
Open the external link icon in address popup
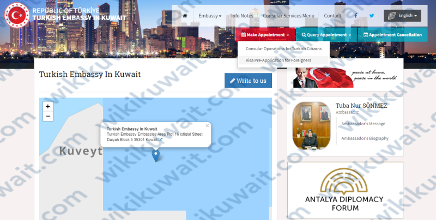click(161, 139)
